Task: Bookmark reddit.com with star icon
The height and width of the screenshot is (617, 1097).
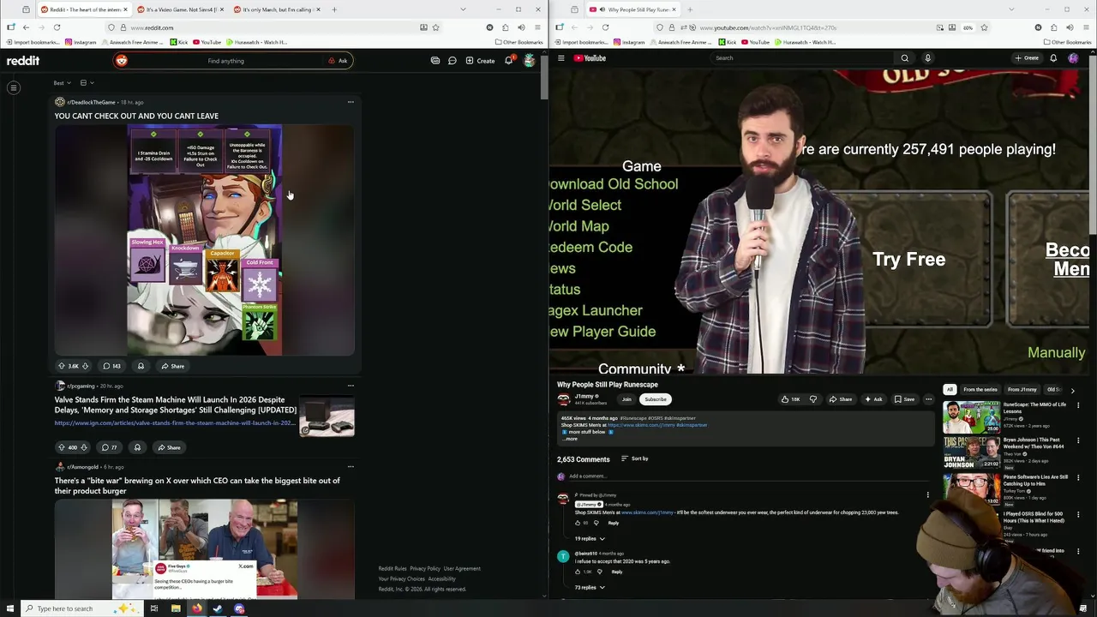Action: 435,27
